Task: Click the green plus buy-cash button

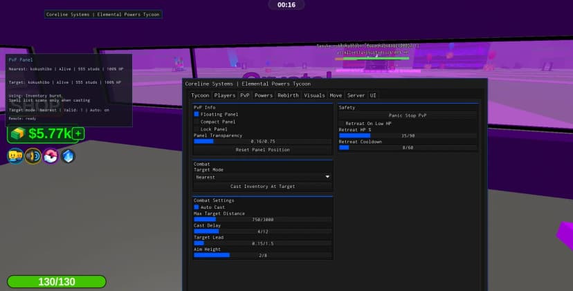Action: point(78,133)
